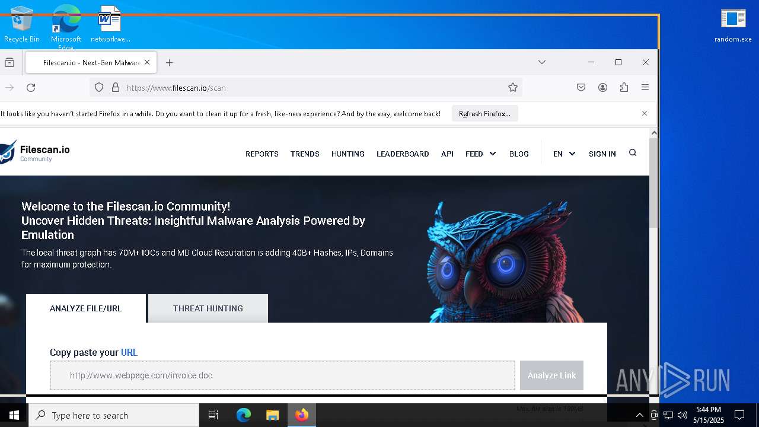
Task: Show hidden system tray icons
Action: point(639,415)
